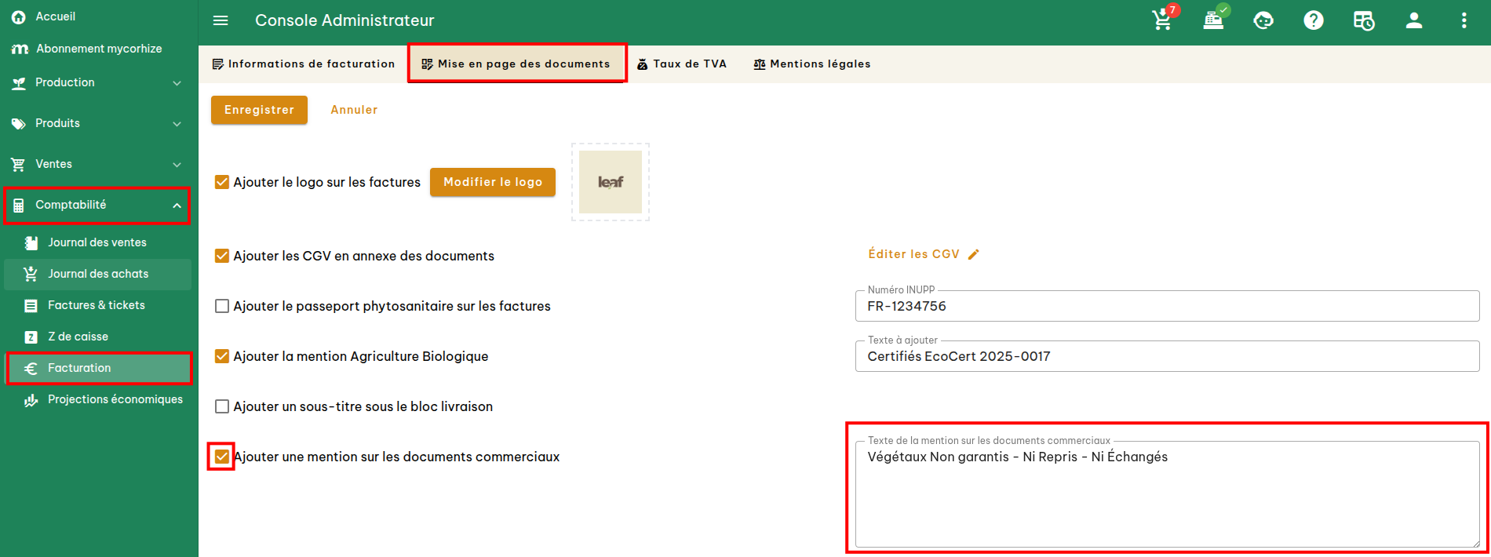1491x557 pixels.
Task: Click the Factures & tickets document icon
Action: point(31,305)
